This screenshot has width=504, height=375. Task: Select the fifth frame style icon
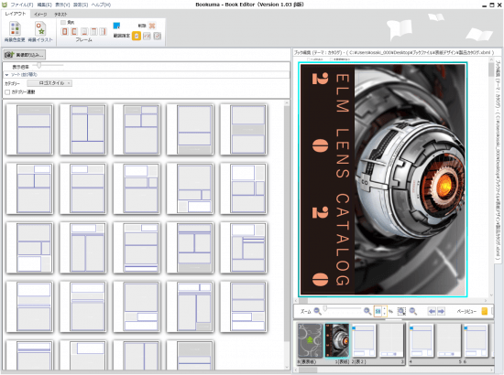coord(103,31)
